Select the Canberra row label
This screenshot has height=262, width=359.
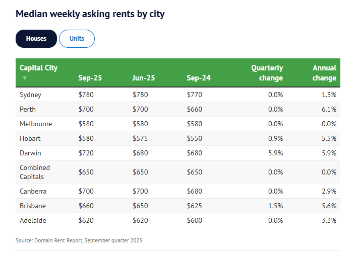pyautogui.click(x=33, y=191)
